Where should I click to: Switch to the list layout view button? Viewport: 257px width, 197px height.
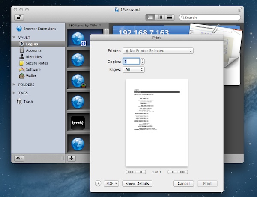(150, 17)
